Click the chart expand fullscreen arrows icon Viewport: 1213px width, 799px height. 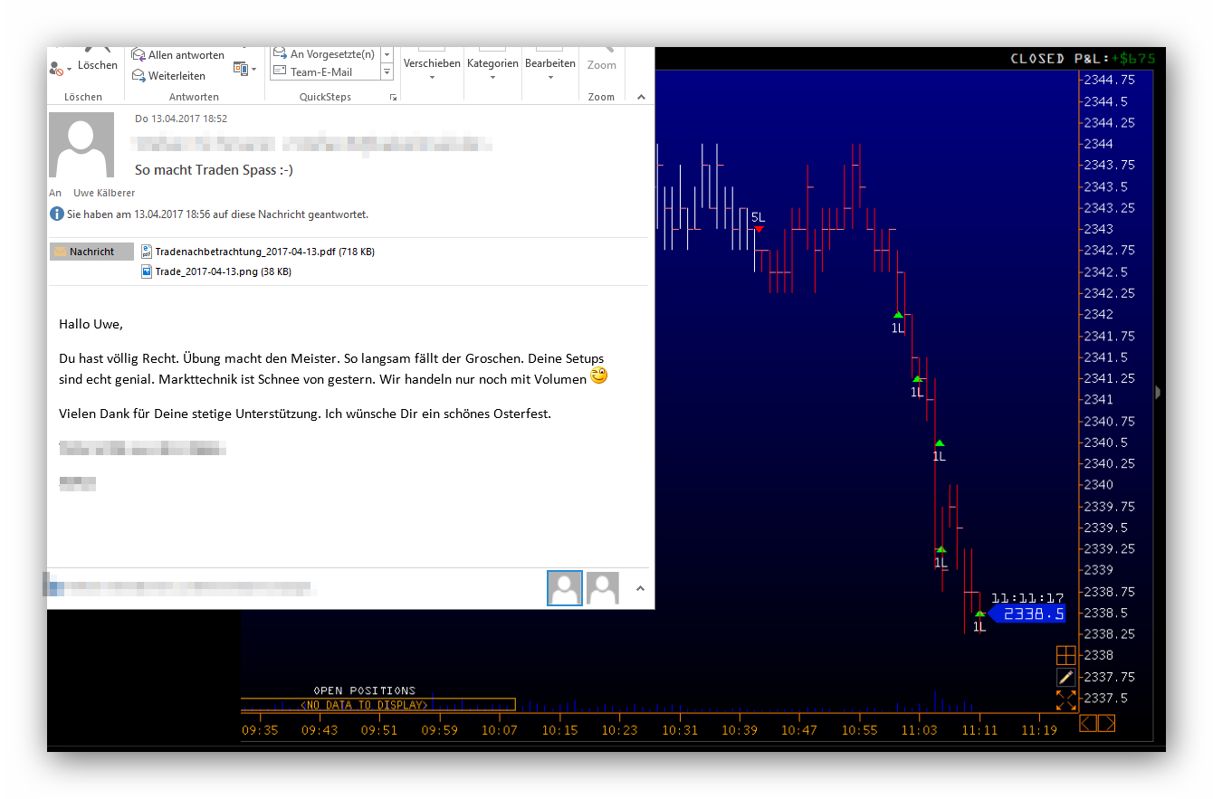1065,699
